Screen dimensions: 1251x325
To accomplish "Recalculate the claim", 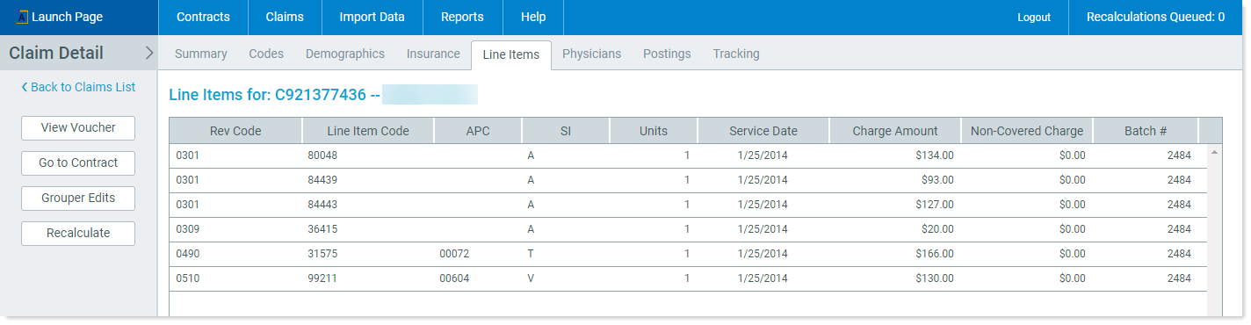I will click(x=78, y=233).
